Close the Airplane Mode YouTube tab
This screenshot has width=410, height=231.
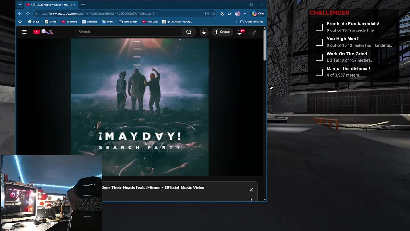(75, 4)
